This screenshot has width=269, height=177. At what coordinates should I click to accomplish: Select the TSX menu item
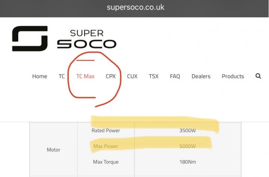(154, 76)
